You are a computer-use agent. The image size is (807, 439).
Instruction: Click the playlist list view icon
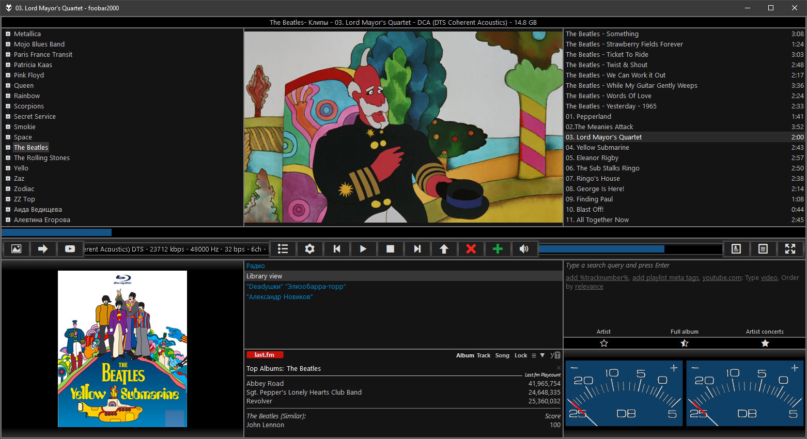[283, 249]
